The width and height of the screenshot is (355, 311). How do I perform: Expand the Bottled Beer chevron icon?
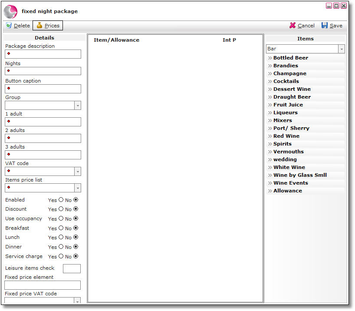[270, 58]
